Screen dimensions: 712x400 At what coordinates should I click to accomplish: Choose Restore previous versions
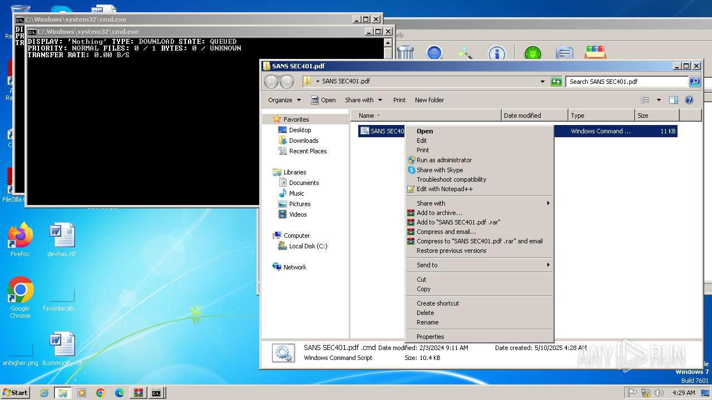click(479, 251)
